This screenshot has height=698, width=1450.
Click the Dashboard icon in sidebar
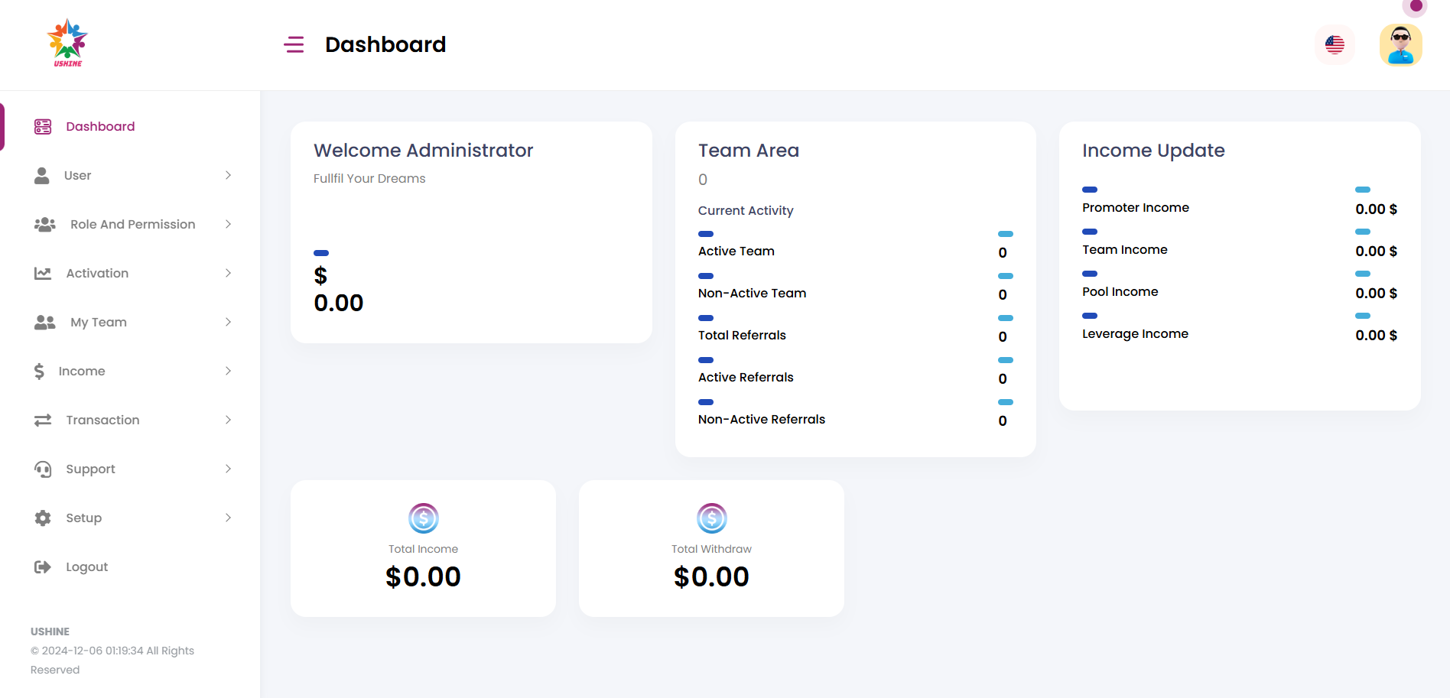coord(43,127)
